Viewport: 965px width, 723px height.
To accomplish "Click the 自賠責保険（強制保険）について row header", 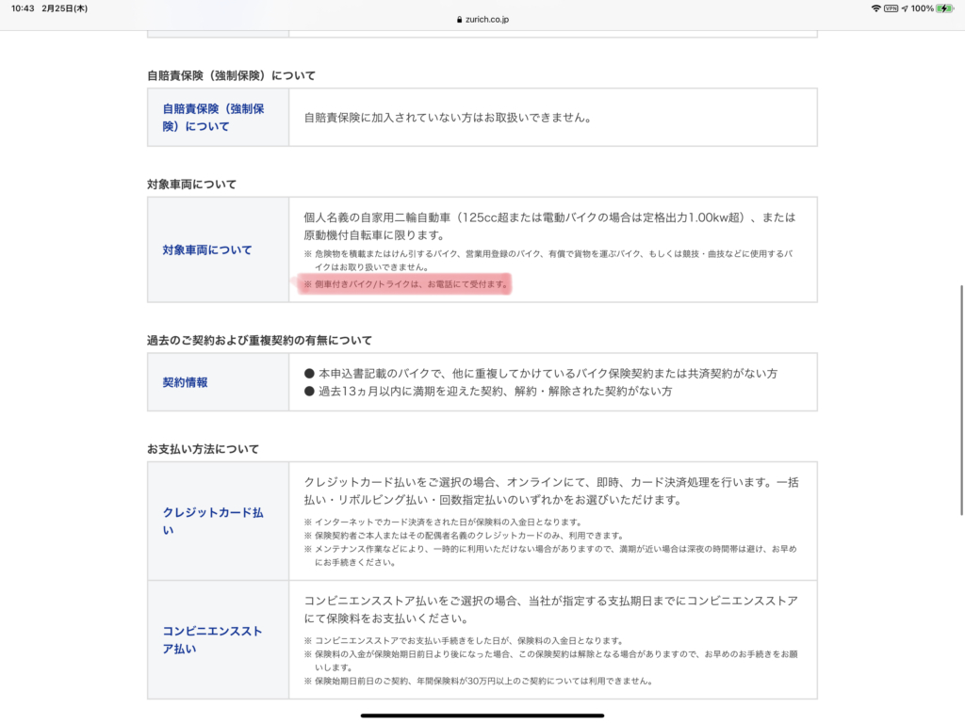I will (213, 118).
